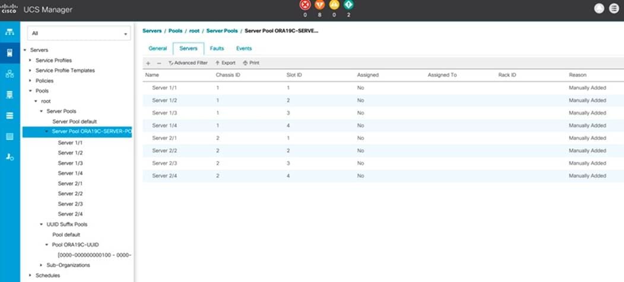Sort by the Name column header
The width and height of the screenshot is (624, 282).
pos(152,75)
